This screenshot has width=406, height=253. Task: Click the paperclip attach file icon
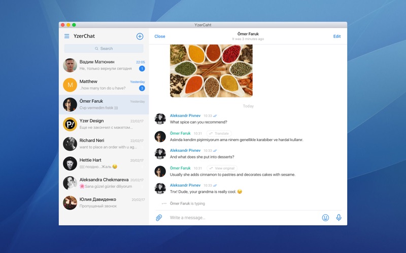coord(159,218)
